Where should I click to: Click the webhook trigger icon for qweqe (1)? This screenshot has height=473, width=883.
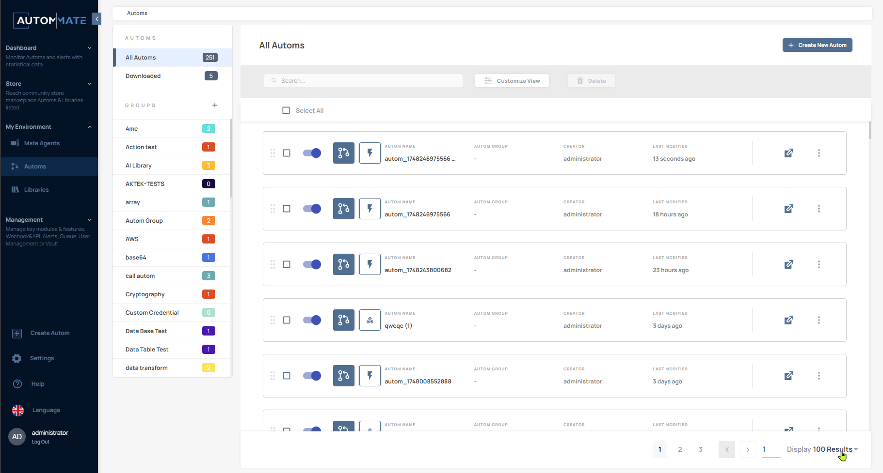[369, 320]
